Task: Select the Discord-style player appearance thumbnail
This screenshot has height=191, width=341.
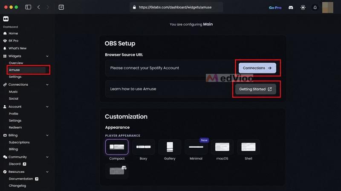Action: click(x=117, y=171)
